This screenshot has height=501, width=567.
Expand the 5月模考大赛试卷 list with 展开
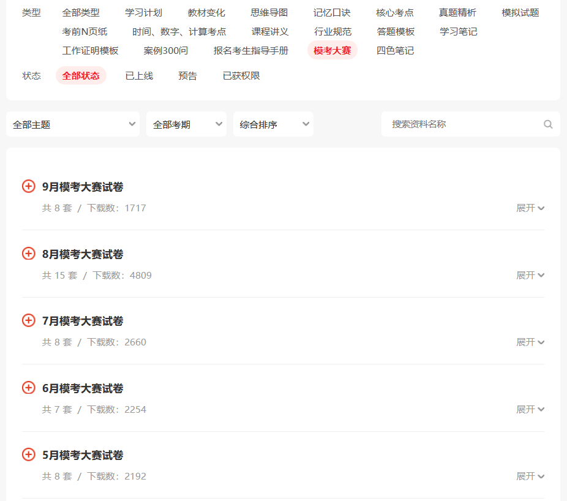pyautogui.click(x=530, y=477)
